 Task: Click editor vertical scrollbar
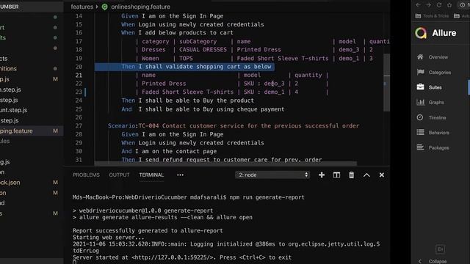(387, 82)
